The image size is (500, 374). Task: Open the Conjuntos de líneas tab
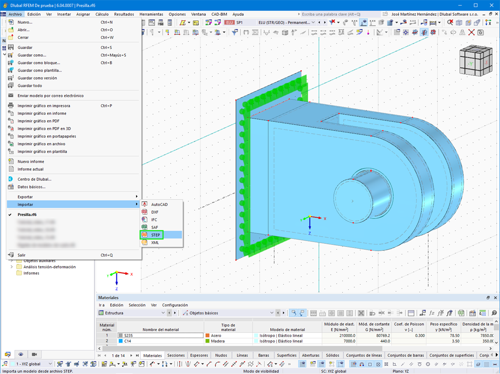[x=364, y=355]
